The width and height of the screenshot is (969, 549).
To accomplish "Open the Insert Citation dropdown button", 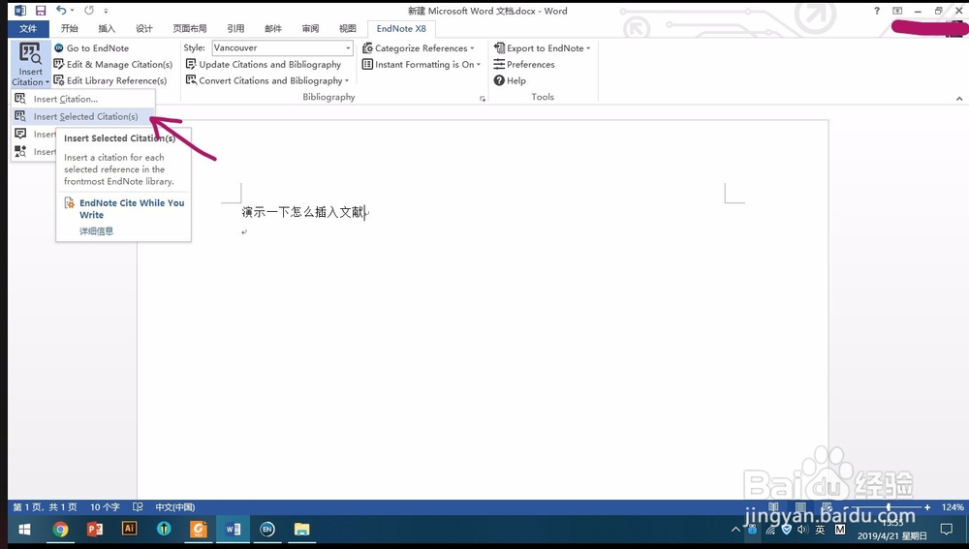I will (30, 64).
